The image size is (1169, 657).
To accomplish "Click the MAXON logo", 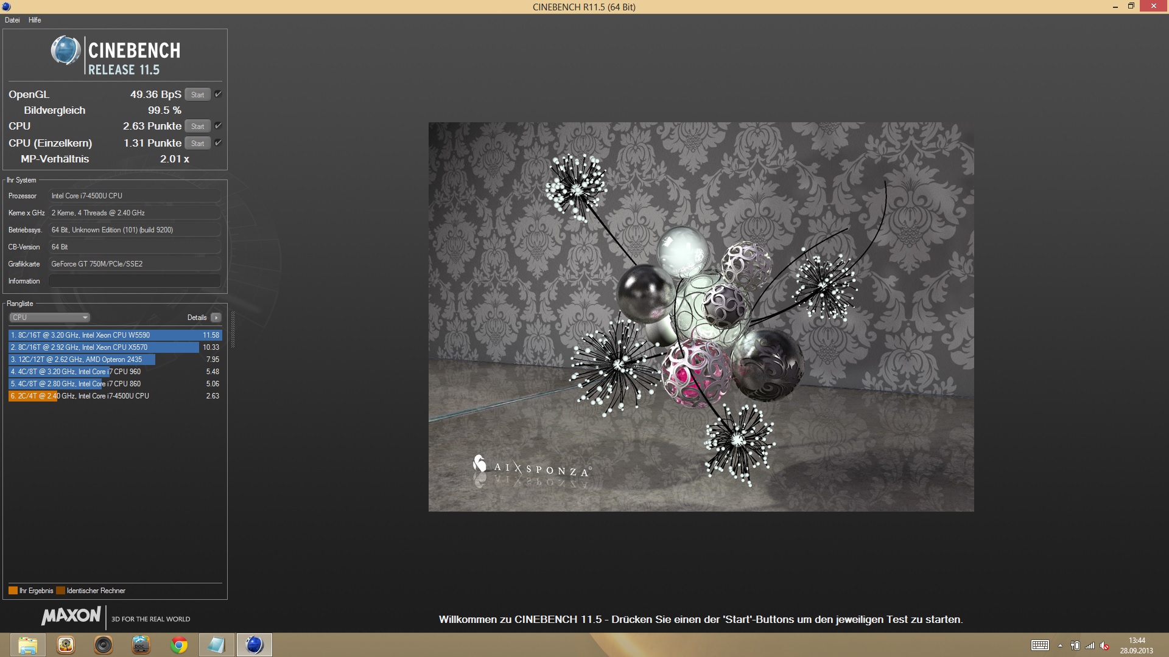I will coord(71,616).
